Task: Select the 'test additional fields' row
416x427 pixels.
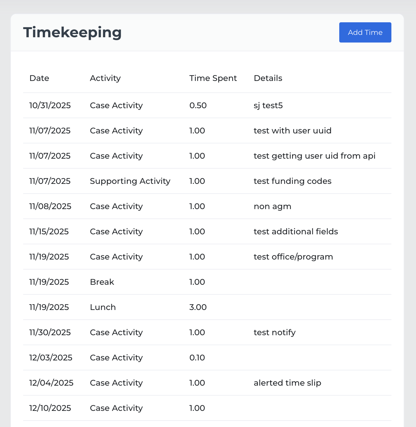Action: point(207,232)
